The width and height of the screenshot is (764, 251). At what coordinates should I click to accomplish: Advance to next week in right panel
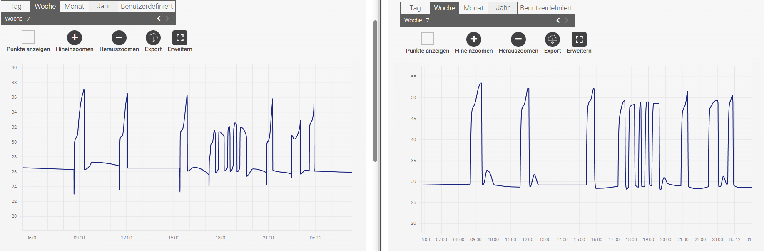click(x=567, y=20)
